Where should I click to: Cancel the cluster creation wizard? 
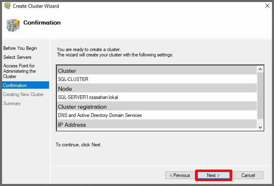pyautogui.click(x=248, y=175)
